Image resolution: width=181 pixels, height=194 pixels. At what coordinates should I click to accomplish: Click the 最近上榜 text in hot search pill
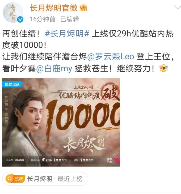(x=70, y=179)
